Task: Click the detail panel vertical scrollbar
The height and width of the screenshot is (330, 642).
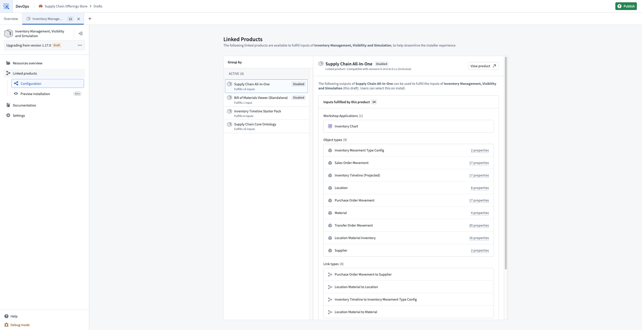Action: point(506,163)
